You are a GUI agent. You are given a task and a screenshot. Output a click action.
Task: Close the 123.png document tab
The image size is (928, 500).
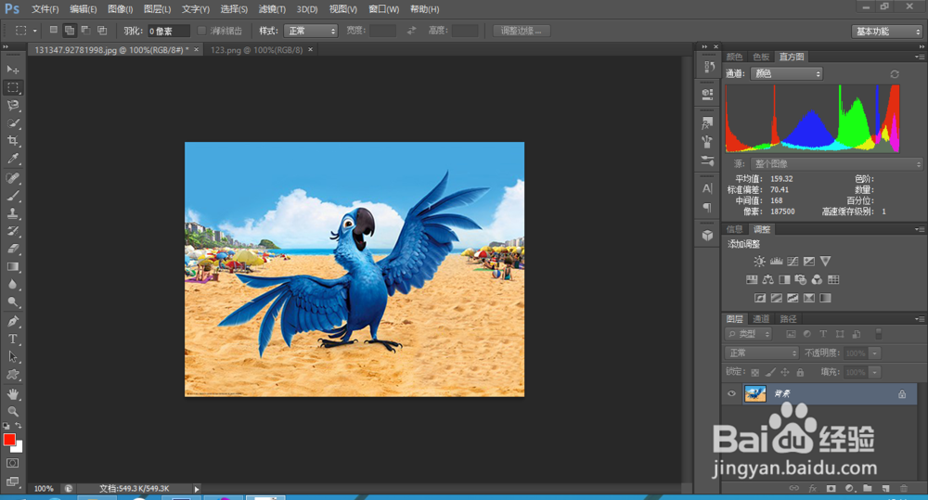(x=310, y=50)
